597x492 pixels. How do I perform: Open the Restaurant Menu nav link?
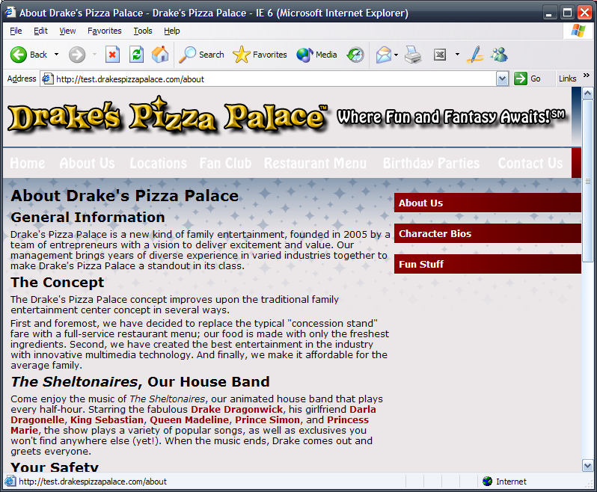315,163
